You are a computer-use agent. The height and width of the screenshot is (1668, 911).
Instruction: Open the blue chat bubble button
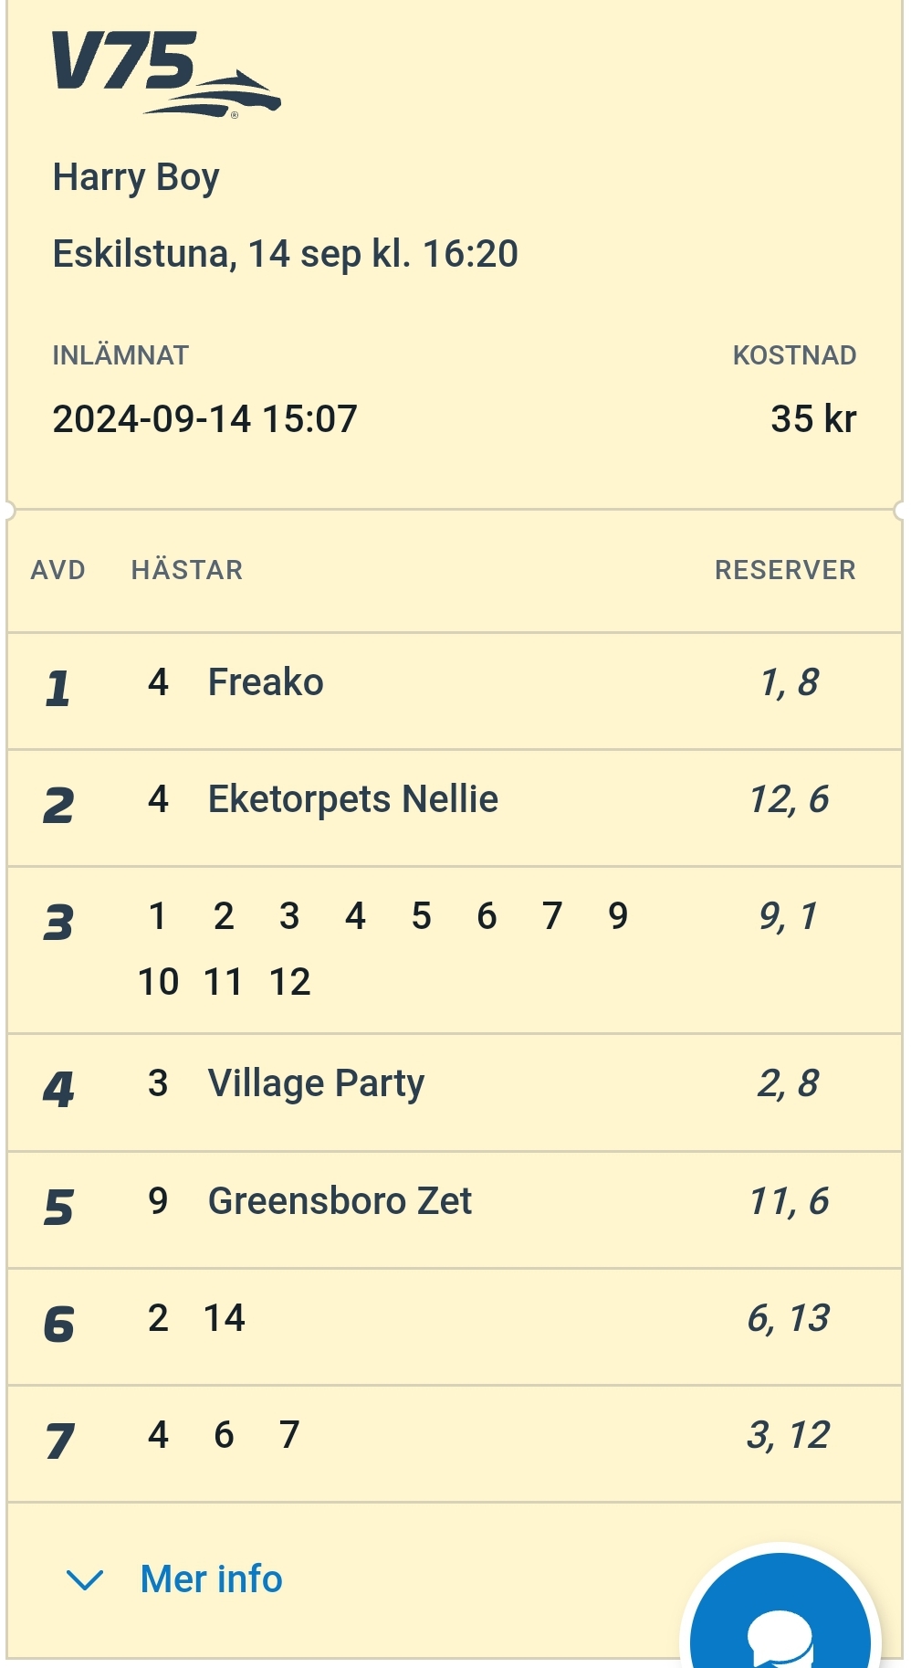point(780,1619)
